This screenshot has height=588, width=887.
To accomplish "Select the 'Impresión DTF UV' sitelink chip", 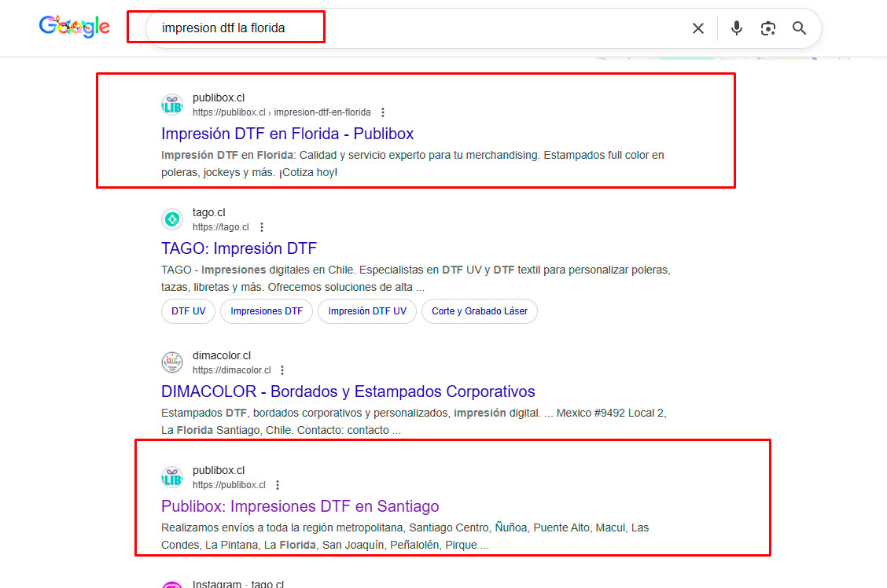I will click(367, 311).
